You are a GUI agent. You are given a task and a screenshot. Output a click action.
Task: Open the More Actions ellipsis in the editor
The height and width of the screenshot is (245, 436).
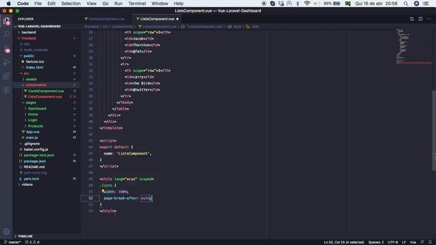point(429,19)
